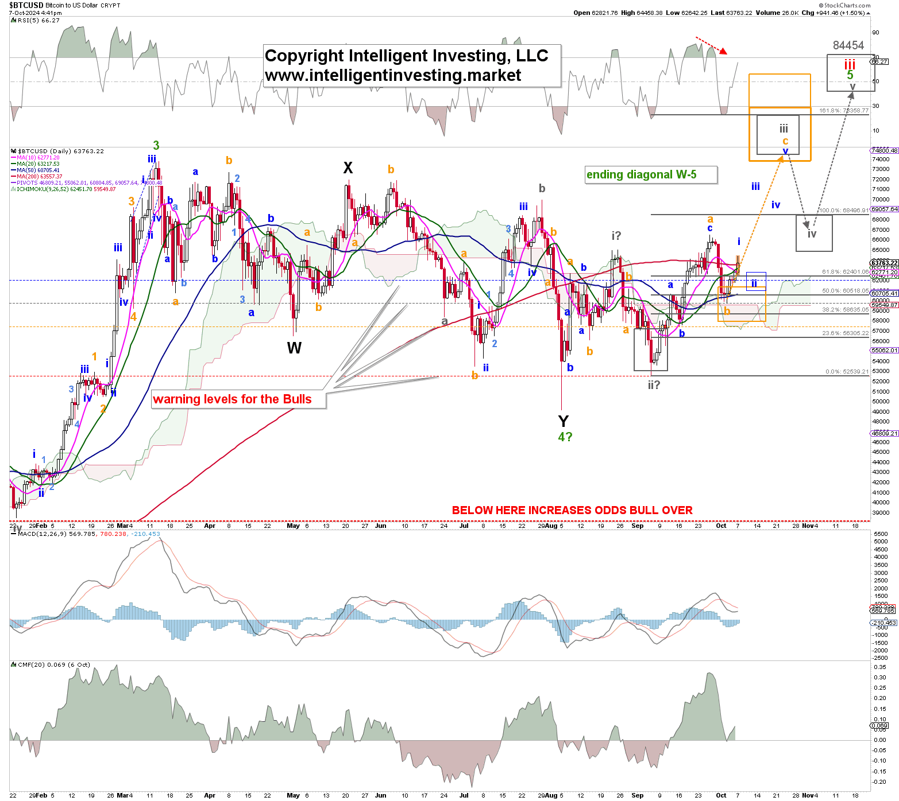Click the 100.0%: 68496.91 Fibonacci level

tap(844, 211)
